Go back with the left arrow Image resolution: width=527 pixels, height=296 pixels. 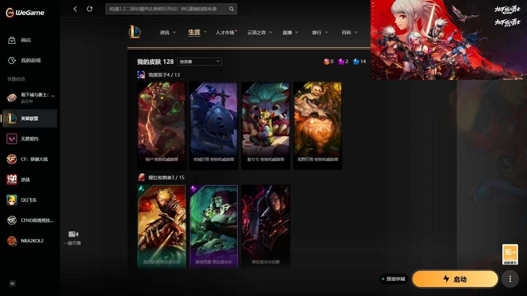tap(75, 9)
